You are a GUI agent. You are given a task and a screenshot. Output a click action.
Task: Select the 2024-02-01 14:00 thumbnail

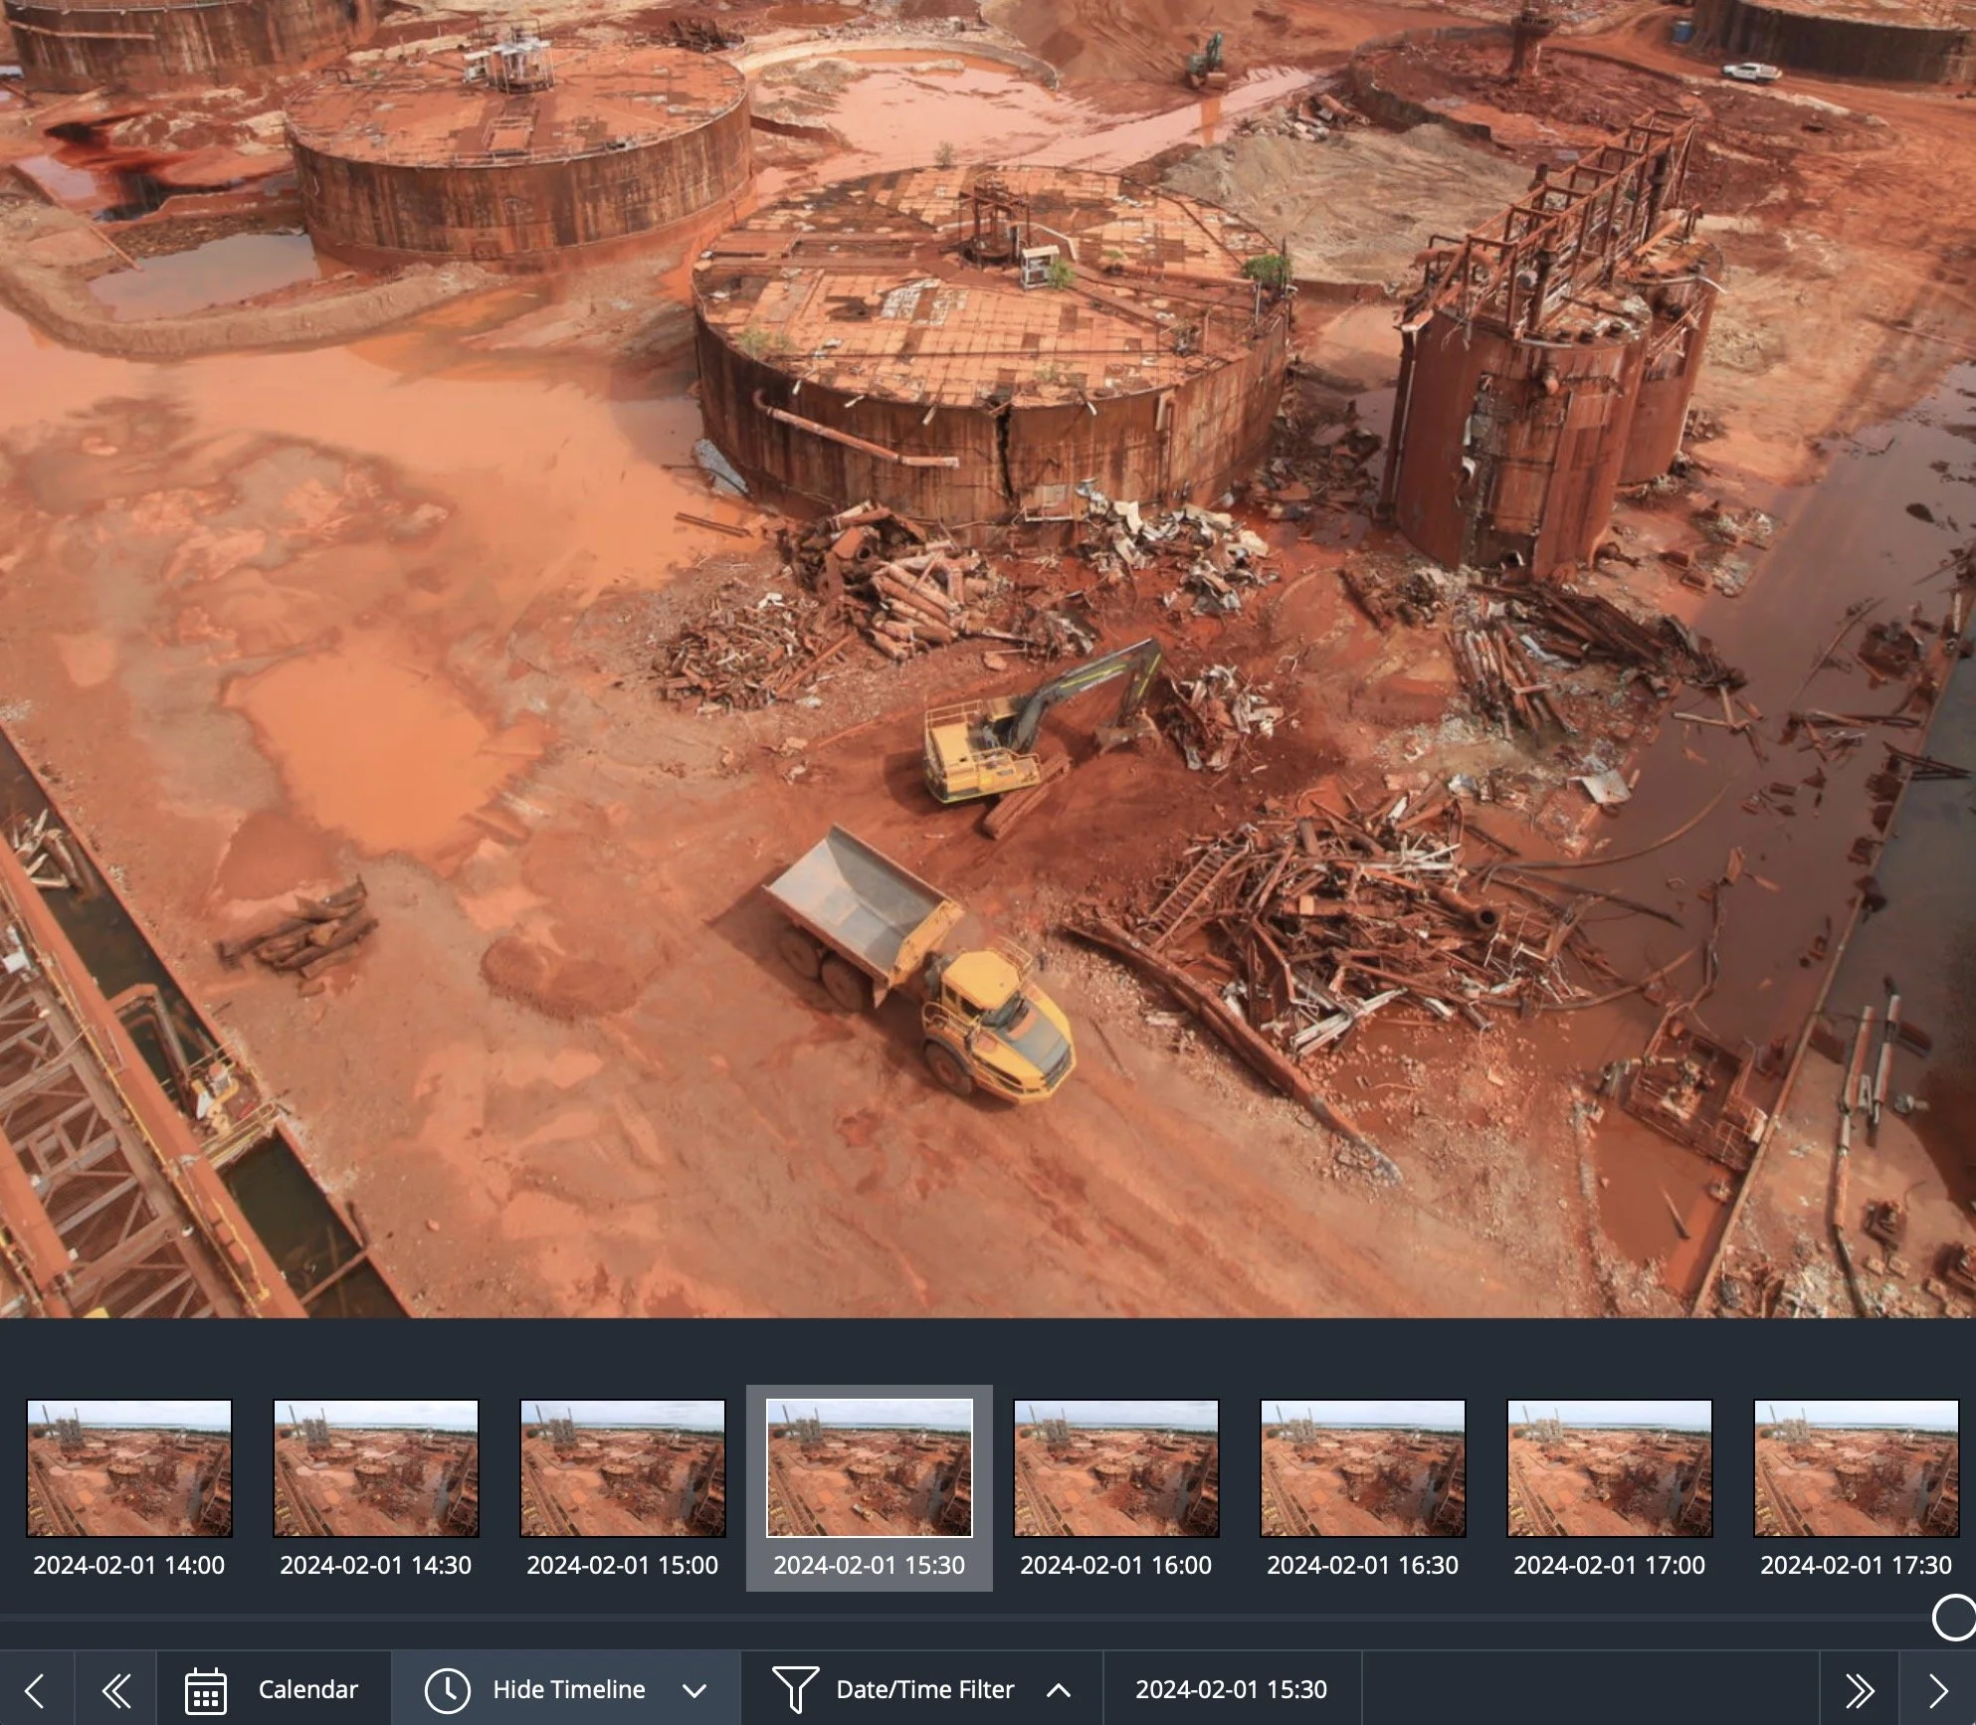point(129,1468)
